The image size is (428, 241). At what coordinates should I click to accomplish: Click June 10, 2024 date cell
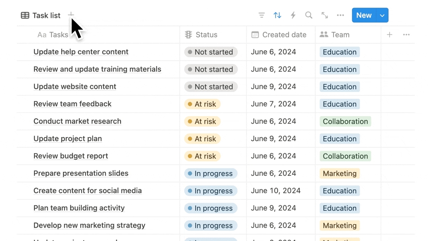[x=276, y=191]
